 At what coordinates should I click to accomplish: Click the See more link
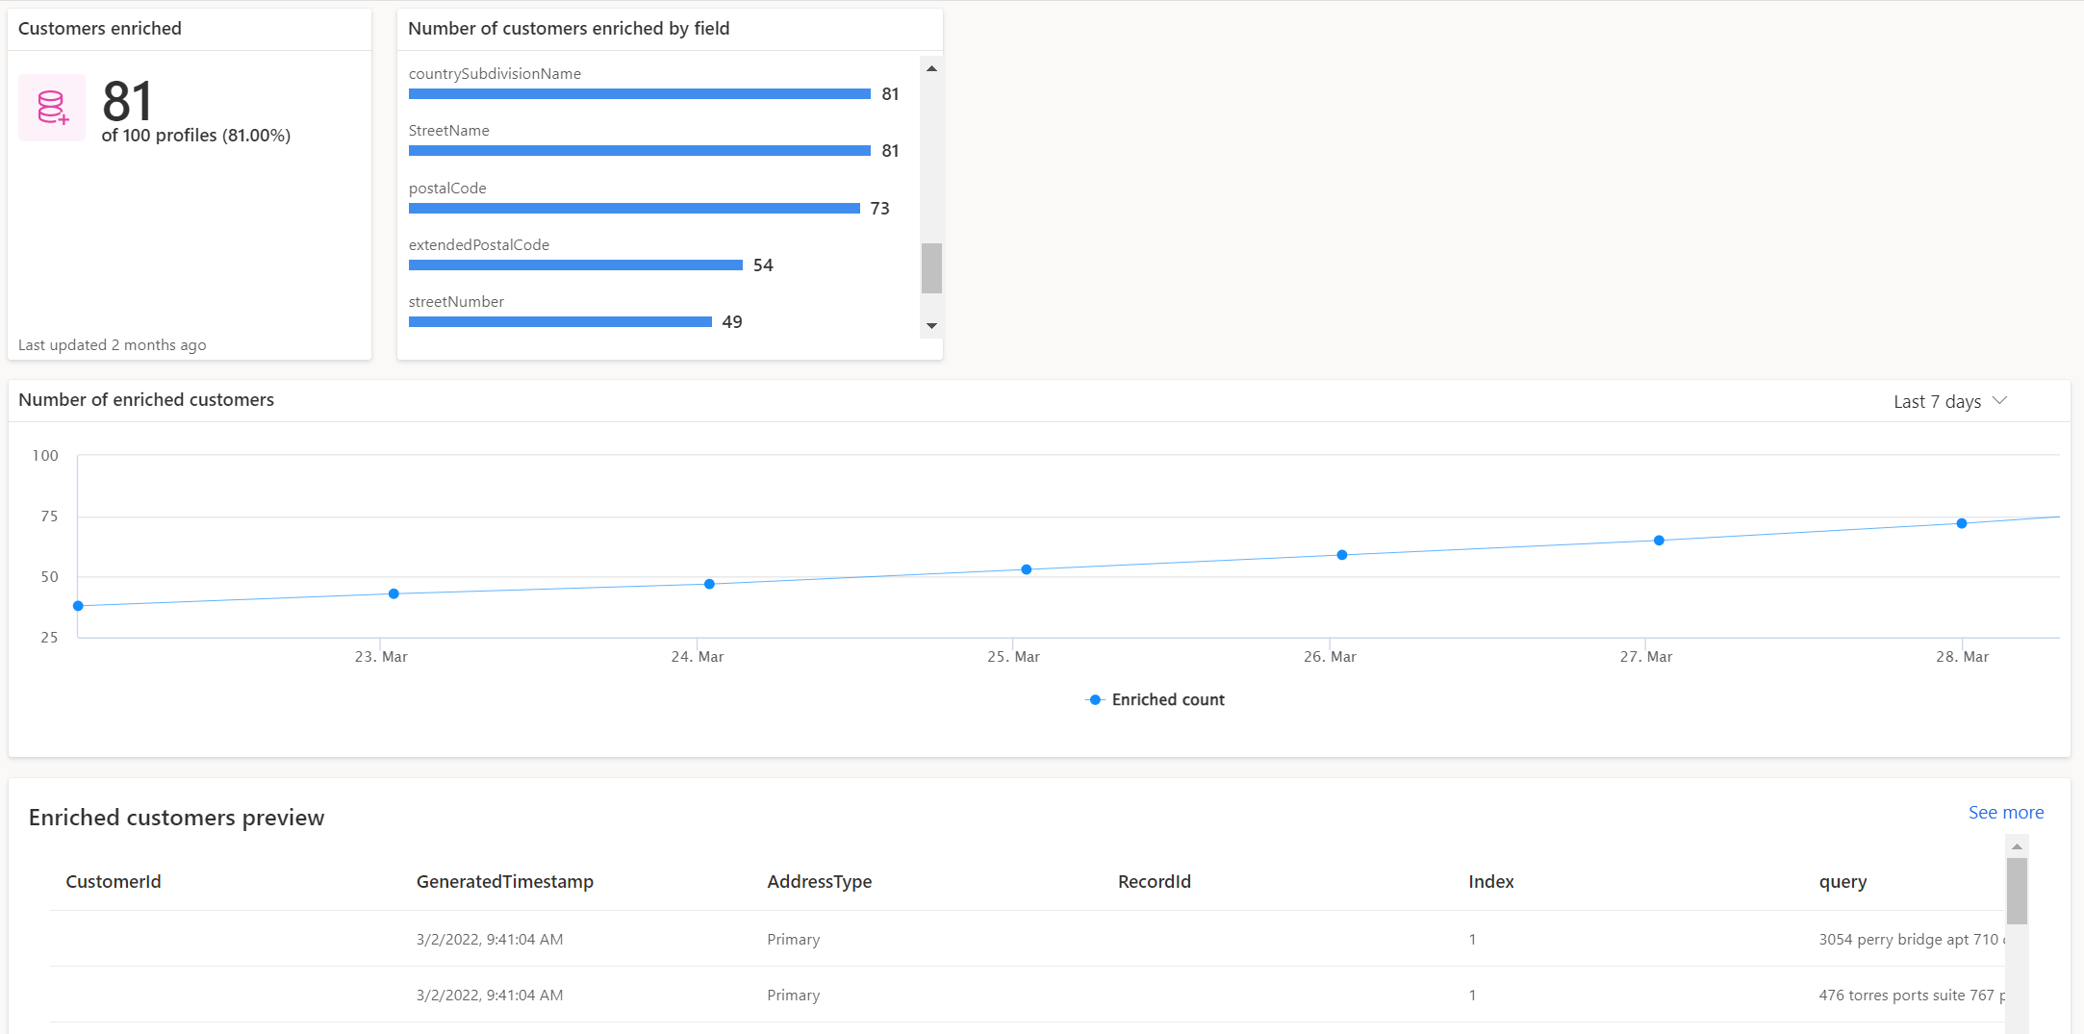[x=2006, y=812]
